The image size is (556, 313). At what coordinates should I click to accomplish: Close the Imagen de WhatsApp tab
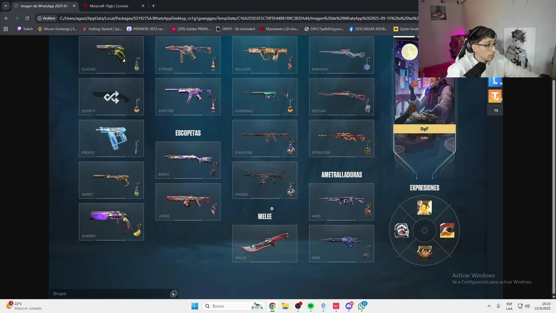[74, 6]
